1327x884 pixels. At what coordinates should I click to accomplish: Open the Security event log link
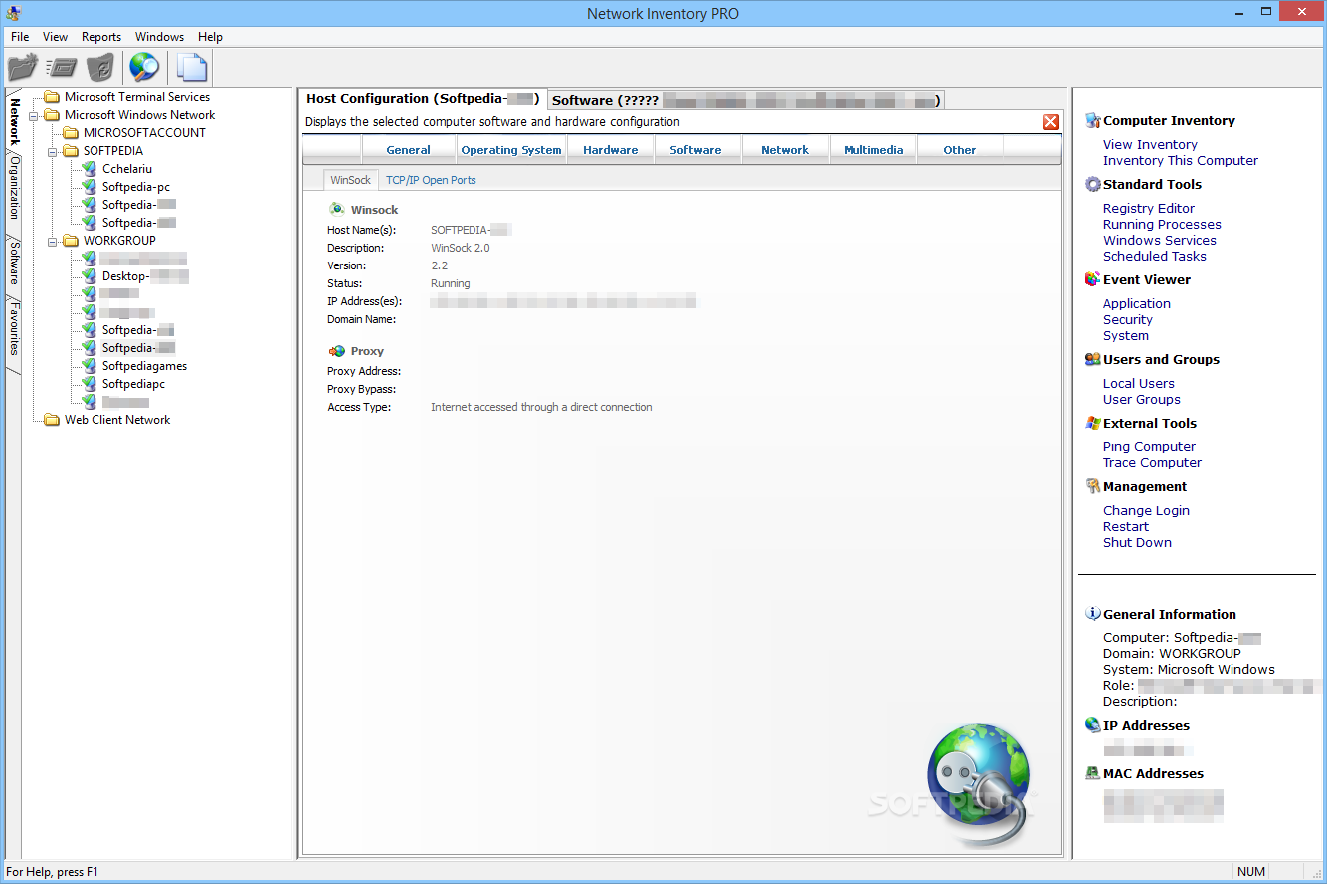[1128, 319]
